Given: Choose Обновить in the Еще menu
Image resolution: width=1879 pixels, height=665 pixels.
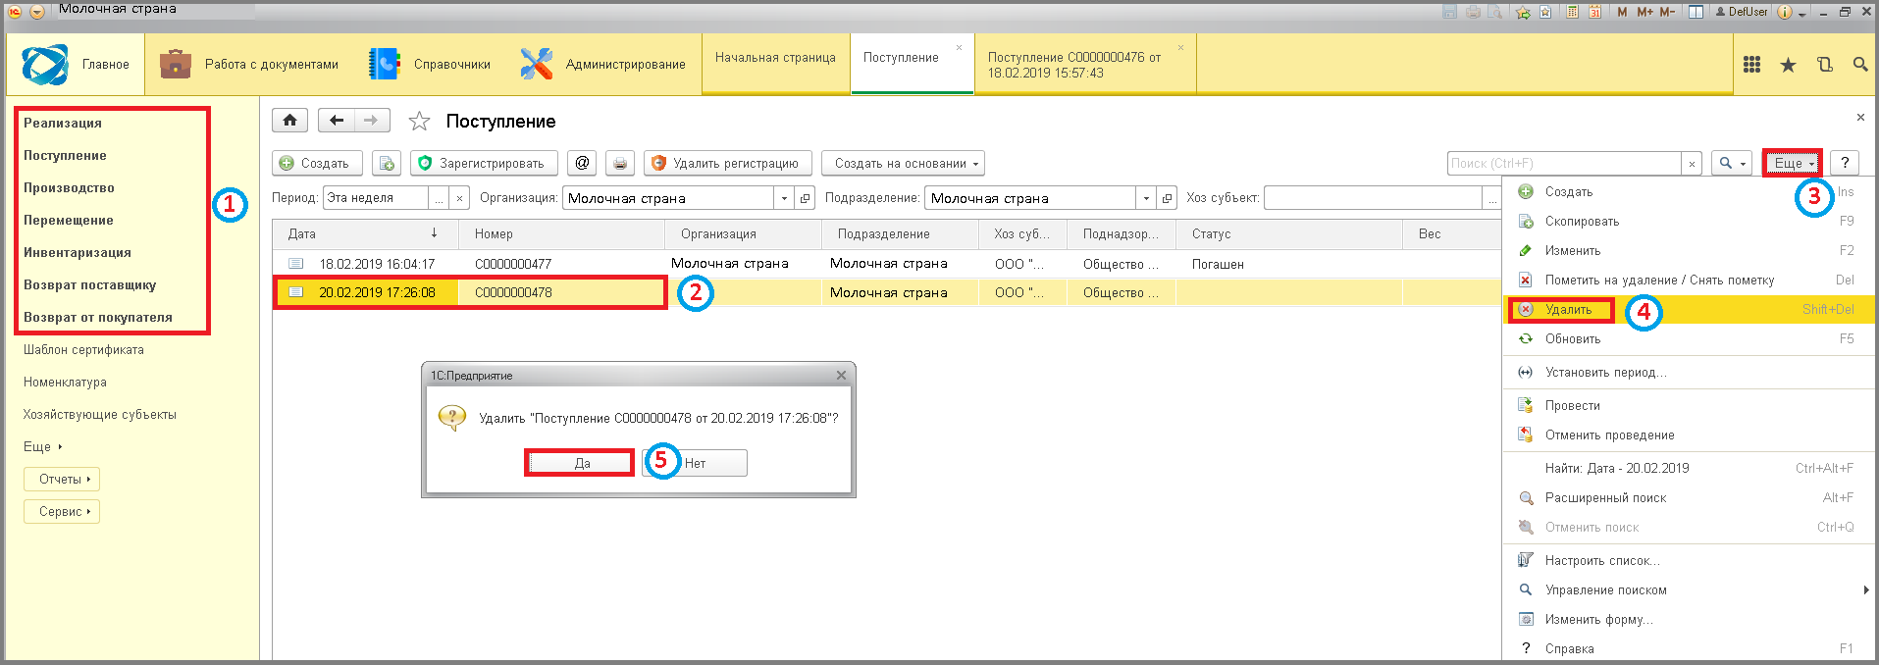Looking at the screenshot, I should [x=1689, y=338].
